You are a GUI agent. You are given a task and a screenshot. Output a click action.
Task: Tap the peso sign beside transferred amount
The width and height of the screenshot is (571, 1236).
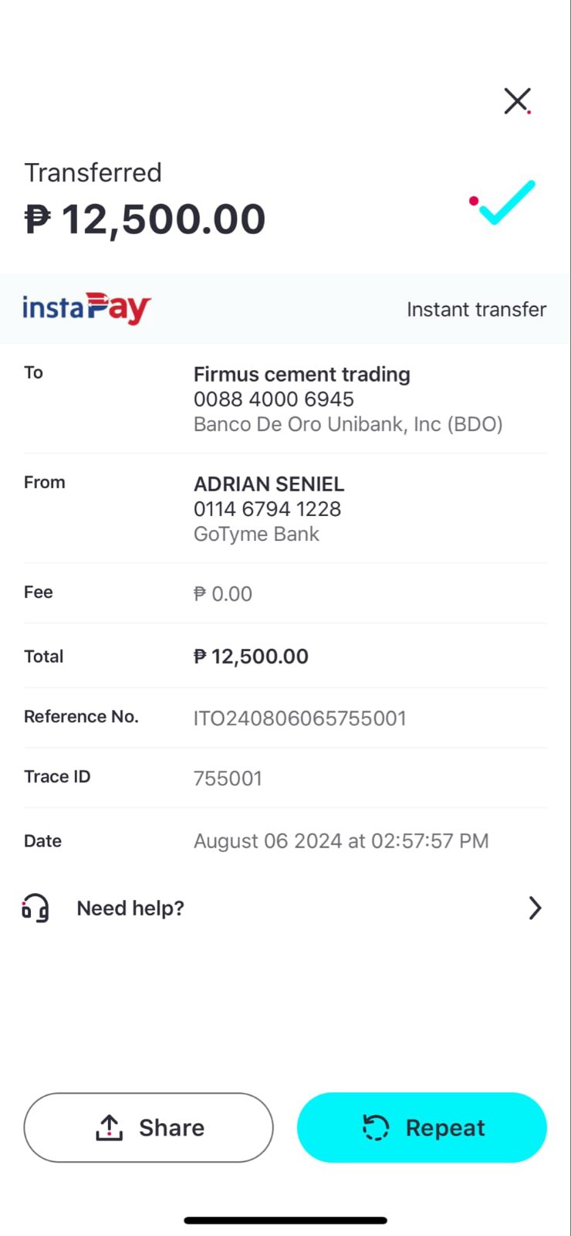[38, 219]
